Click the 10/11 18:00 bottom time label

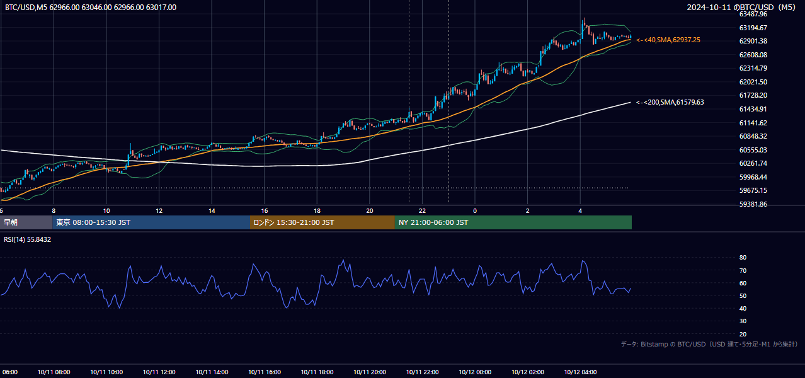pos(317,372)
